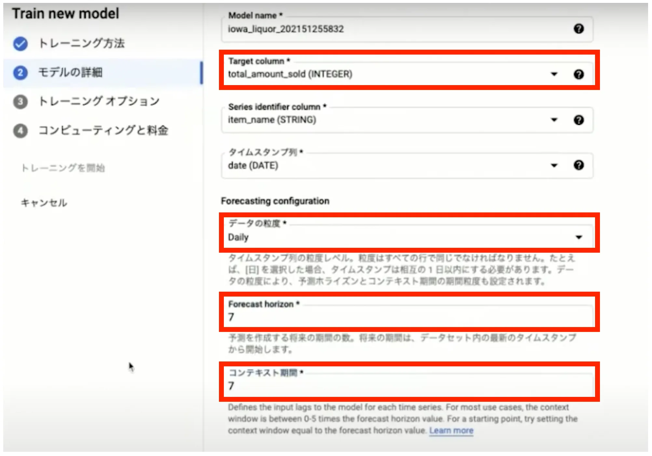652x456 pixels.
Task: Expand the Series identifier column dropdown arrow
Action: [554, 120]
